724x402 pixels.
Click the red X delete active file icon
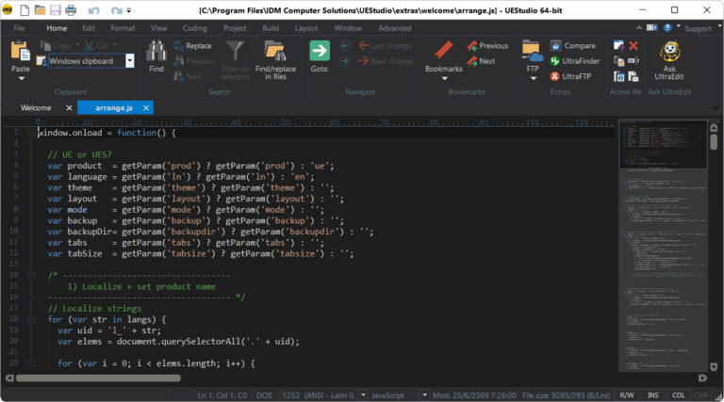633,45
